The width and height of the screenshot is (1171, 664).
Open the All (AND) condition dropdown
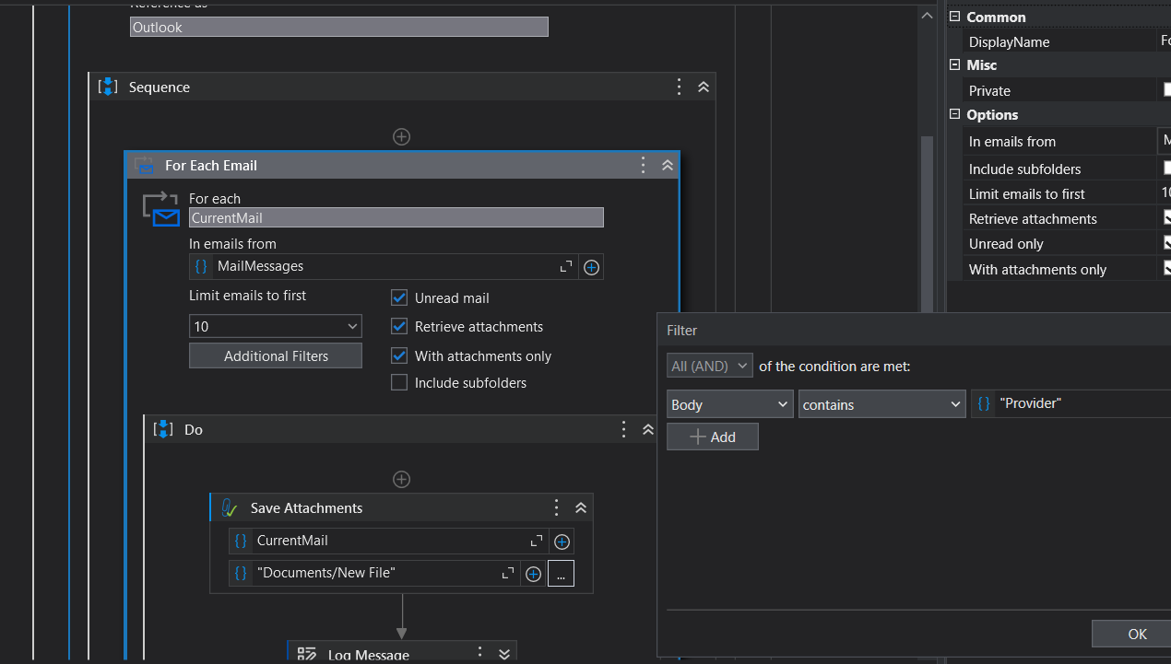(x=709, y=365)
